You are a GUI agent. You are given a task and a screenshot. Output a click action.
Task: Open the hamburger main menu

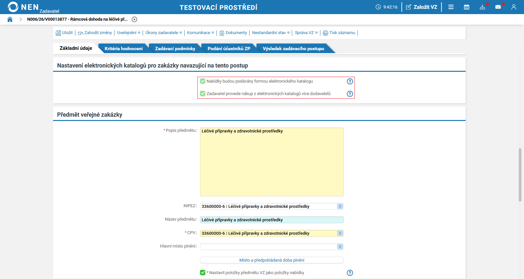(451, 7)
